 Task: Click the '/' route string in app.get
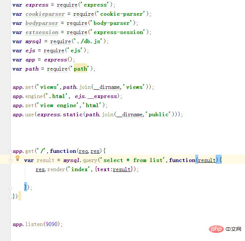(42, 151)
